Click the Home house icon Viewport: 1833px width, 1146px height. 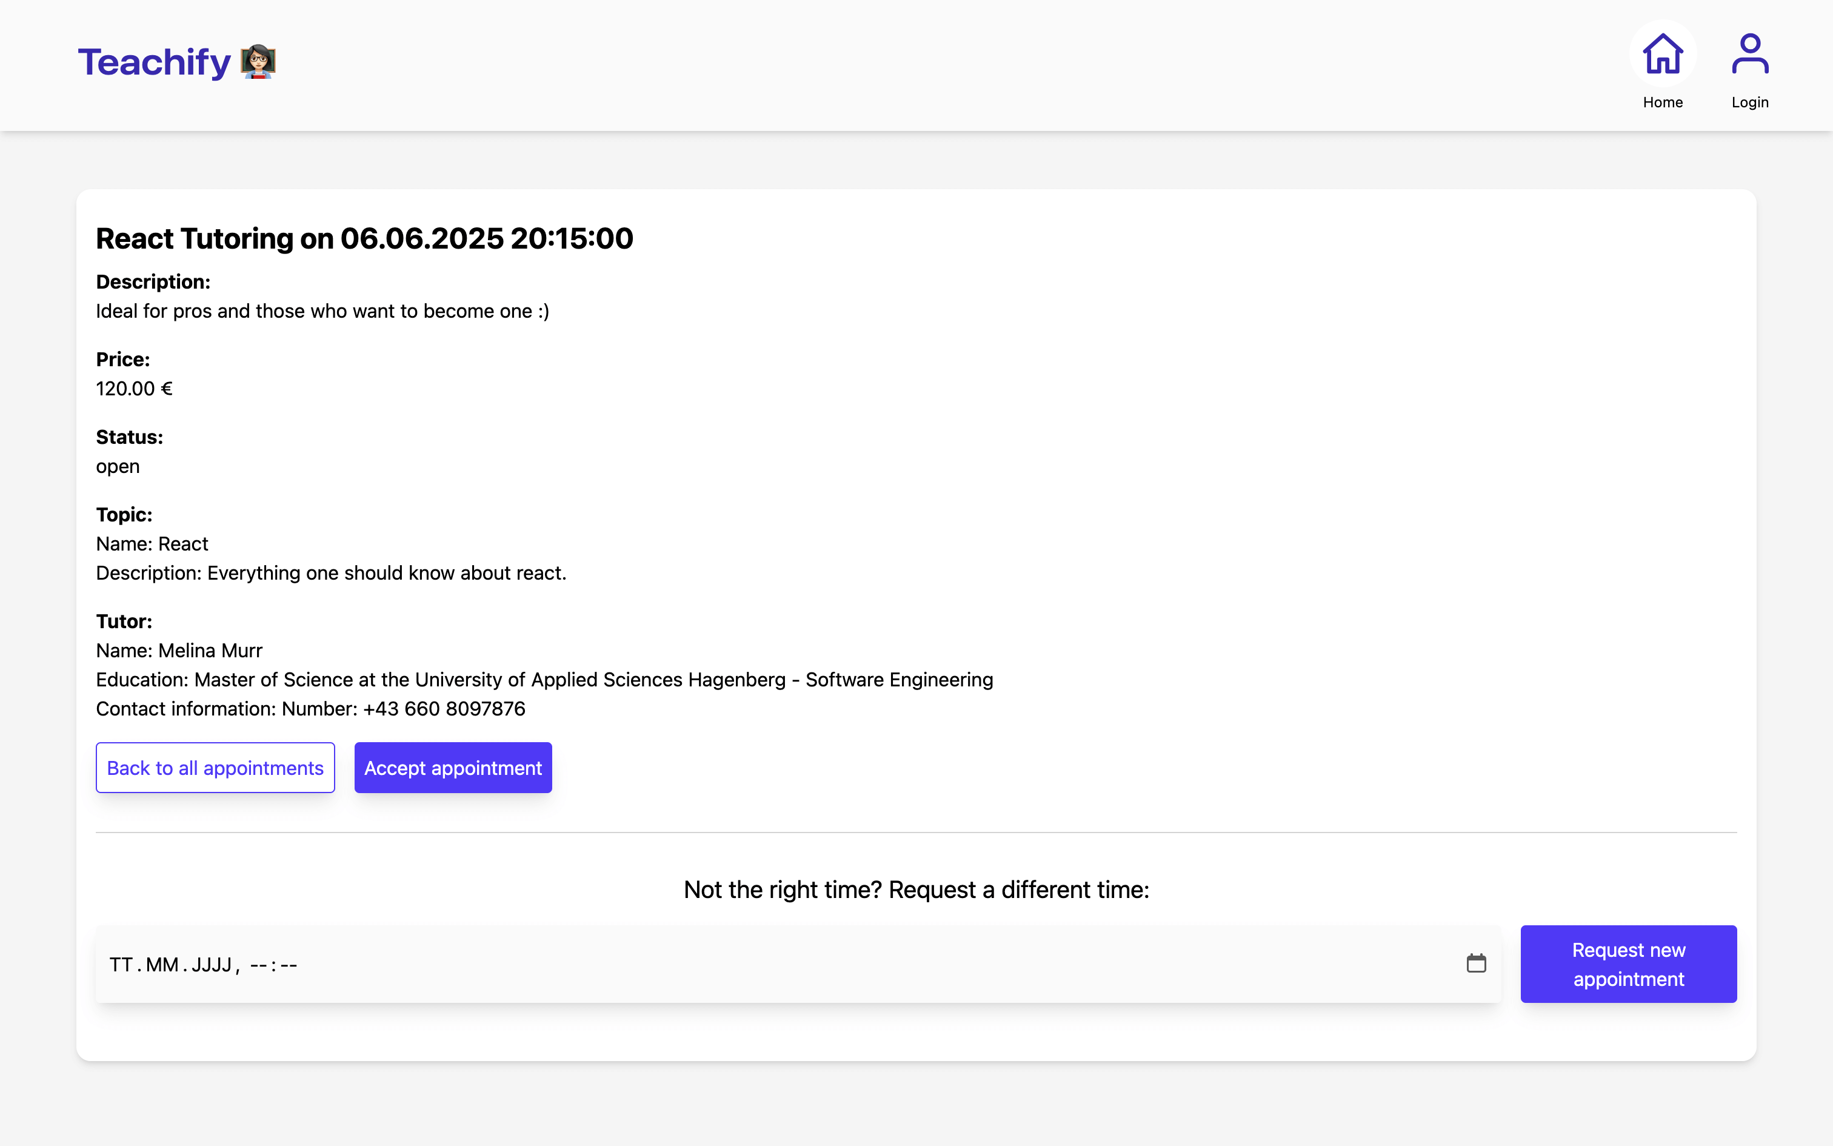coord(1663,55)
